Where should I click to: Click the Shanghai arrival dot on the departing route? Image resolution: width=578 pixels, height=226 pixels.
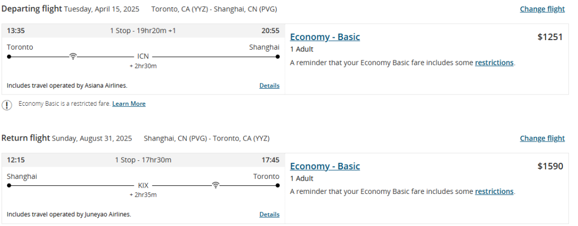278,57
